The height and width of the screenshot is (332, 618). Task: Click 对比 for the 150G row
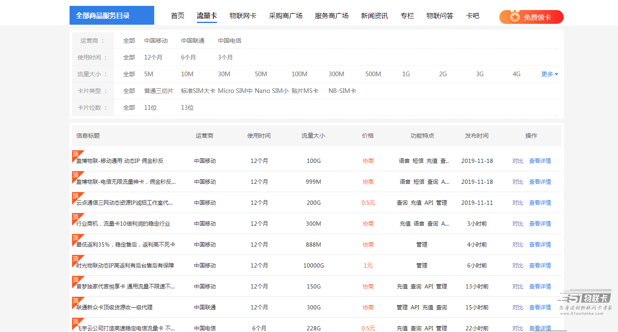[x=518, y=286]
